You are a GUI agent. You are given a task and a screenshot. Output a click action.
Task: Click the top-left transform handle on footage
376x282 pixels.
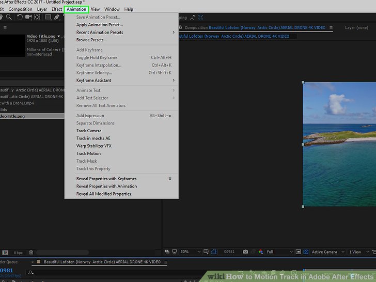pos(303,82)
